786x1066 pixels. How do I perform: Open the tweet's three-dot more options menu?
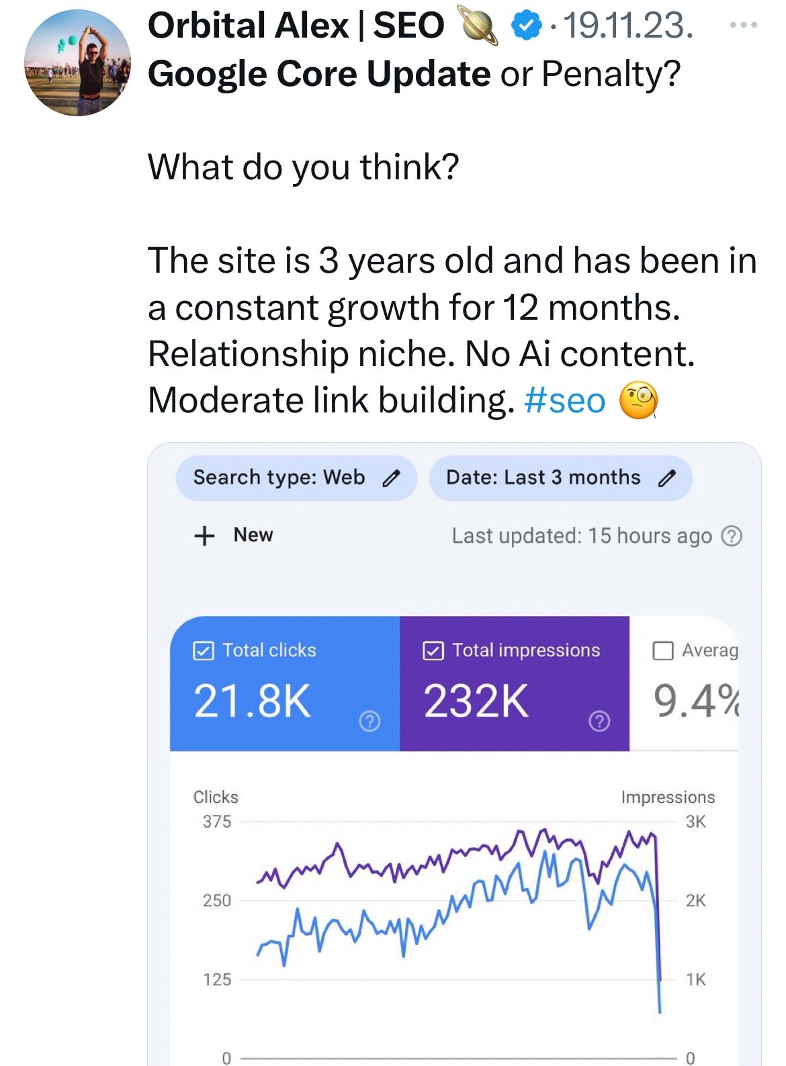coord(743,26)
